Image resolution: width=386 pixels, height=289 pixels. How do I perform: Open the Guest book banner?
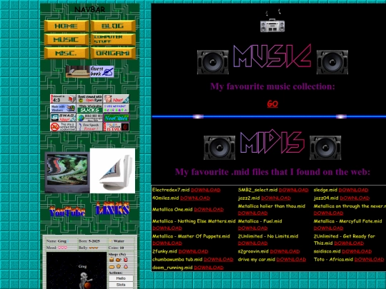click(x=90, y=71)
